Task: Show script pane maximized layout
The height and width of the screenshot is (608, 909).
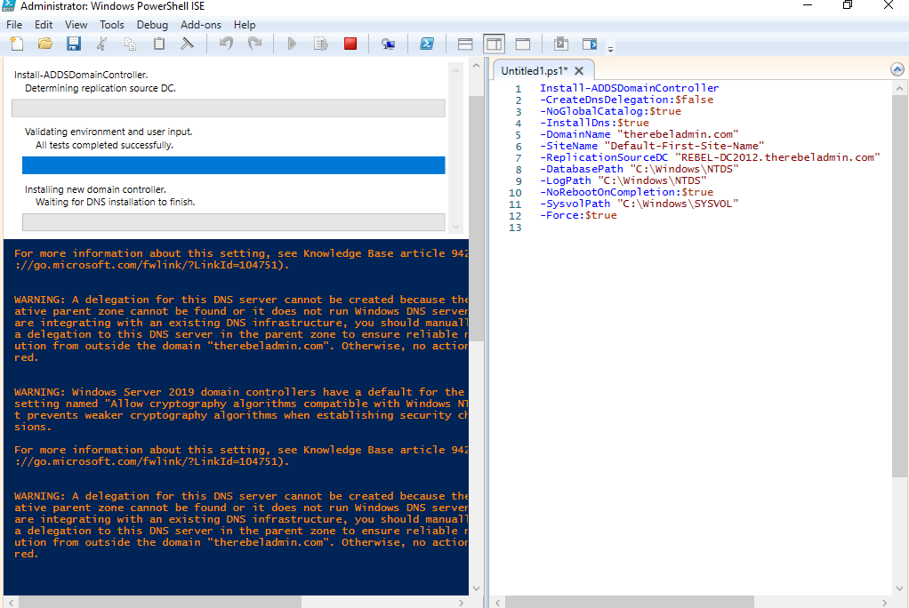Action: pos(523,44)
